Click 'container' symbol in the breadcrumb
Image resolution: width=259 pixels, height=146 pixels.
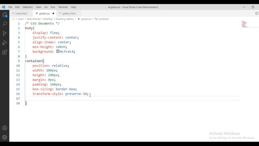pos(104,19)
